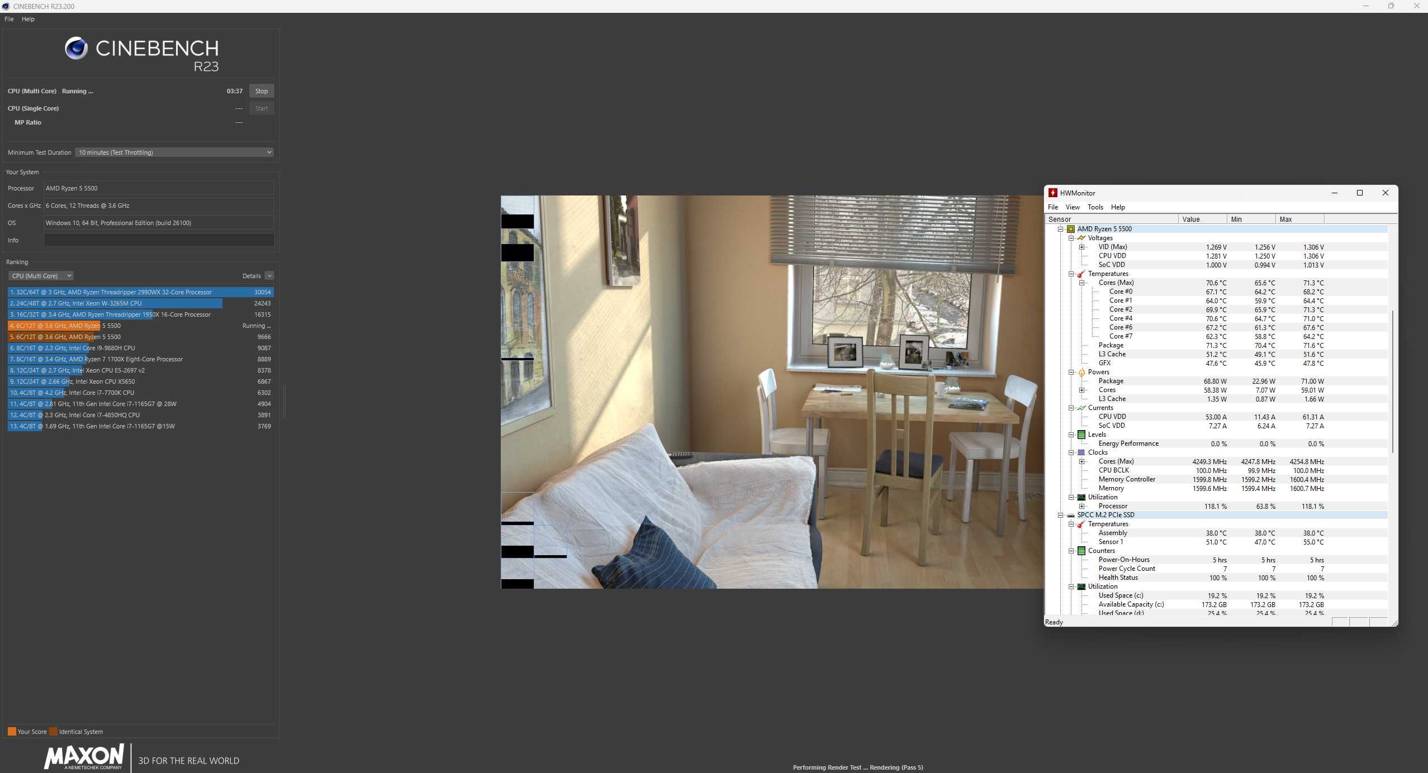Click the flame icon next to Powers
The image size is (1428, 773).
pos(1081,372)
